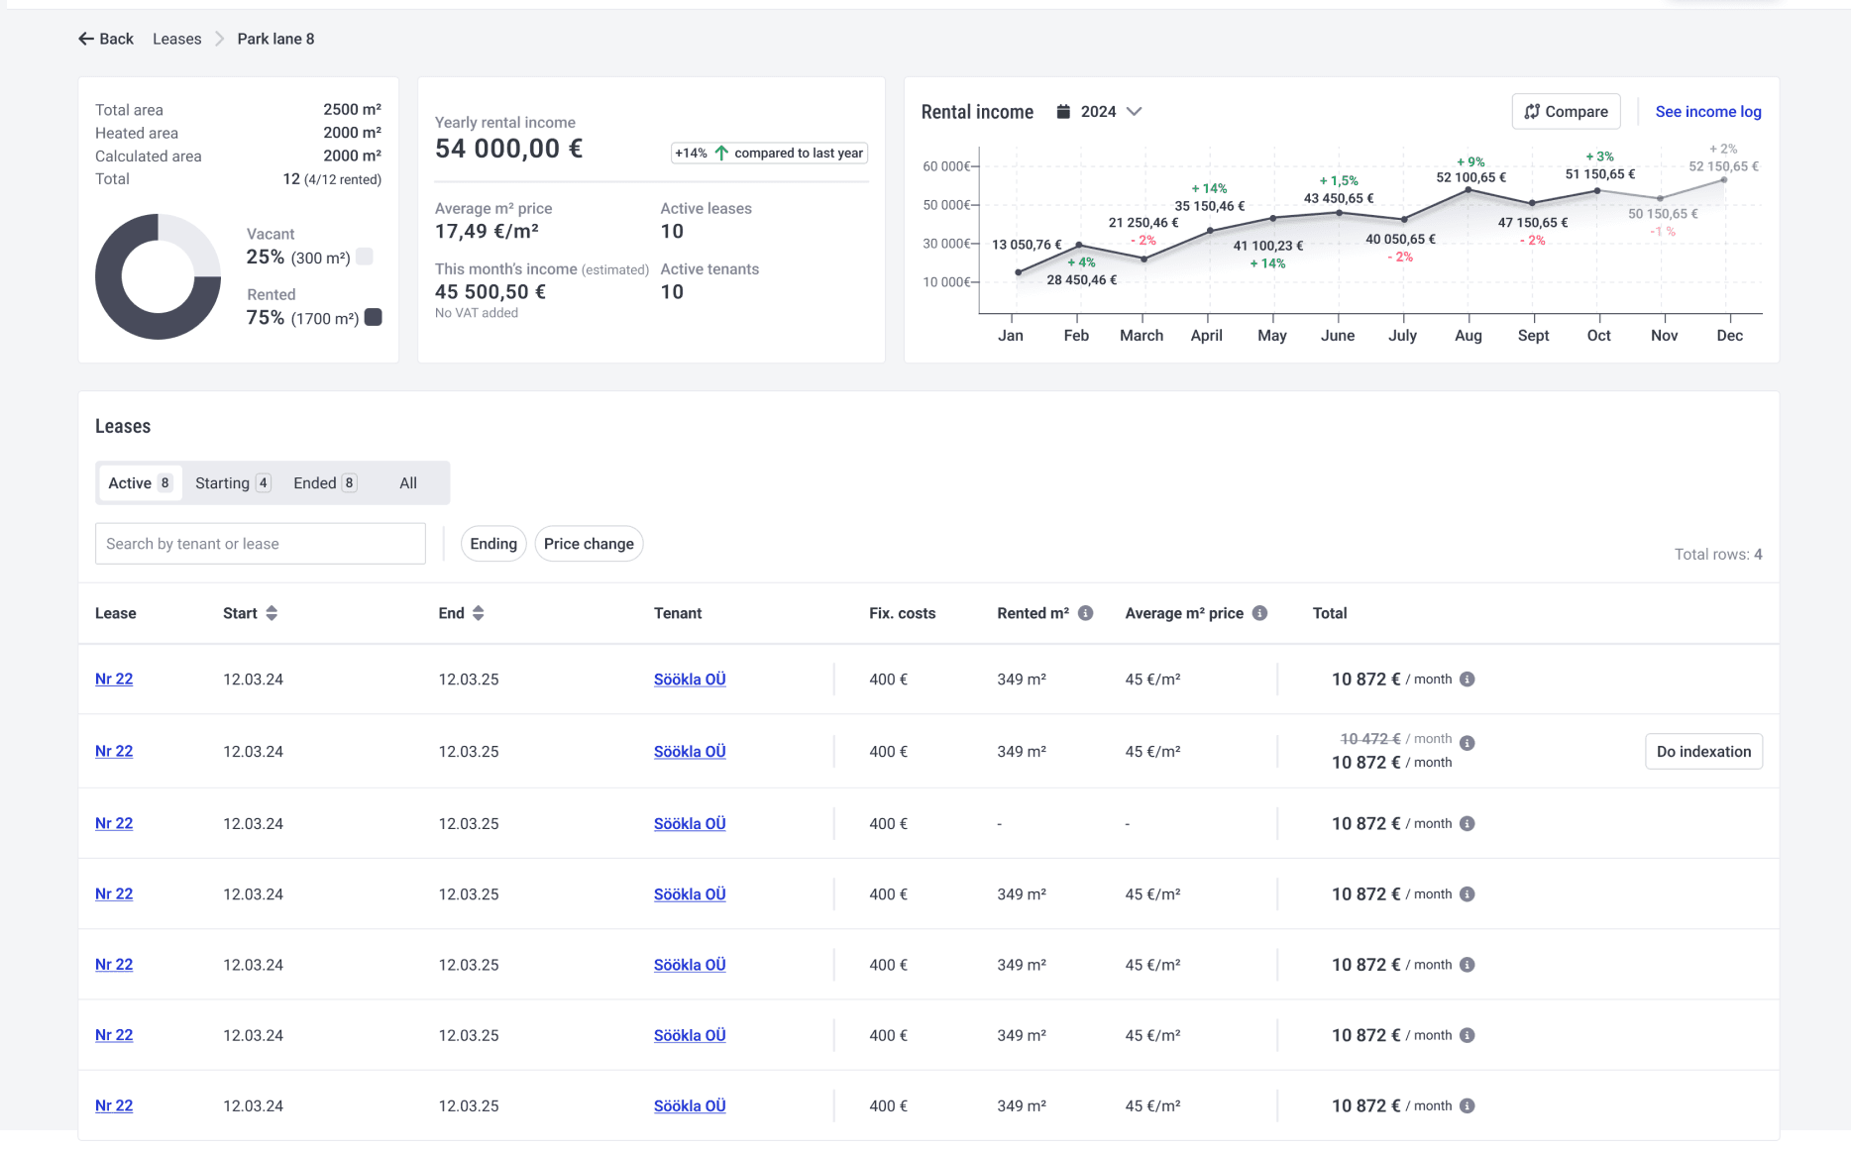The width and height of the screenshot is (1851, 1151).
Task: Click the Average m² price 17,49 €/m² value
Action: (487, 232)
